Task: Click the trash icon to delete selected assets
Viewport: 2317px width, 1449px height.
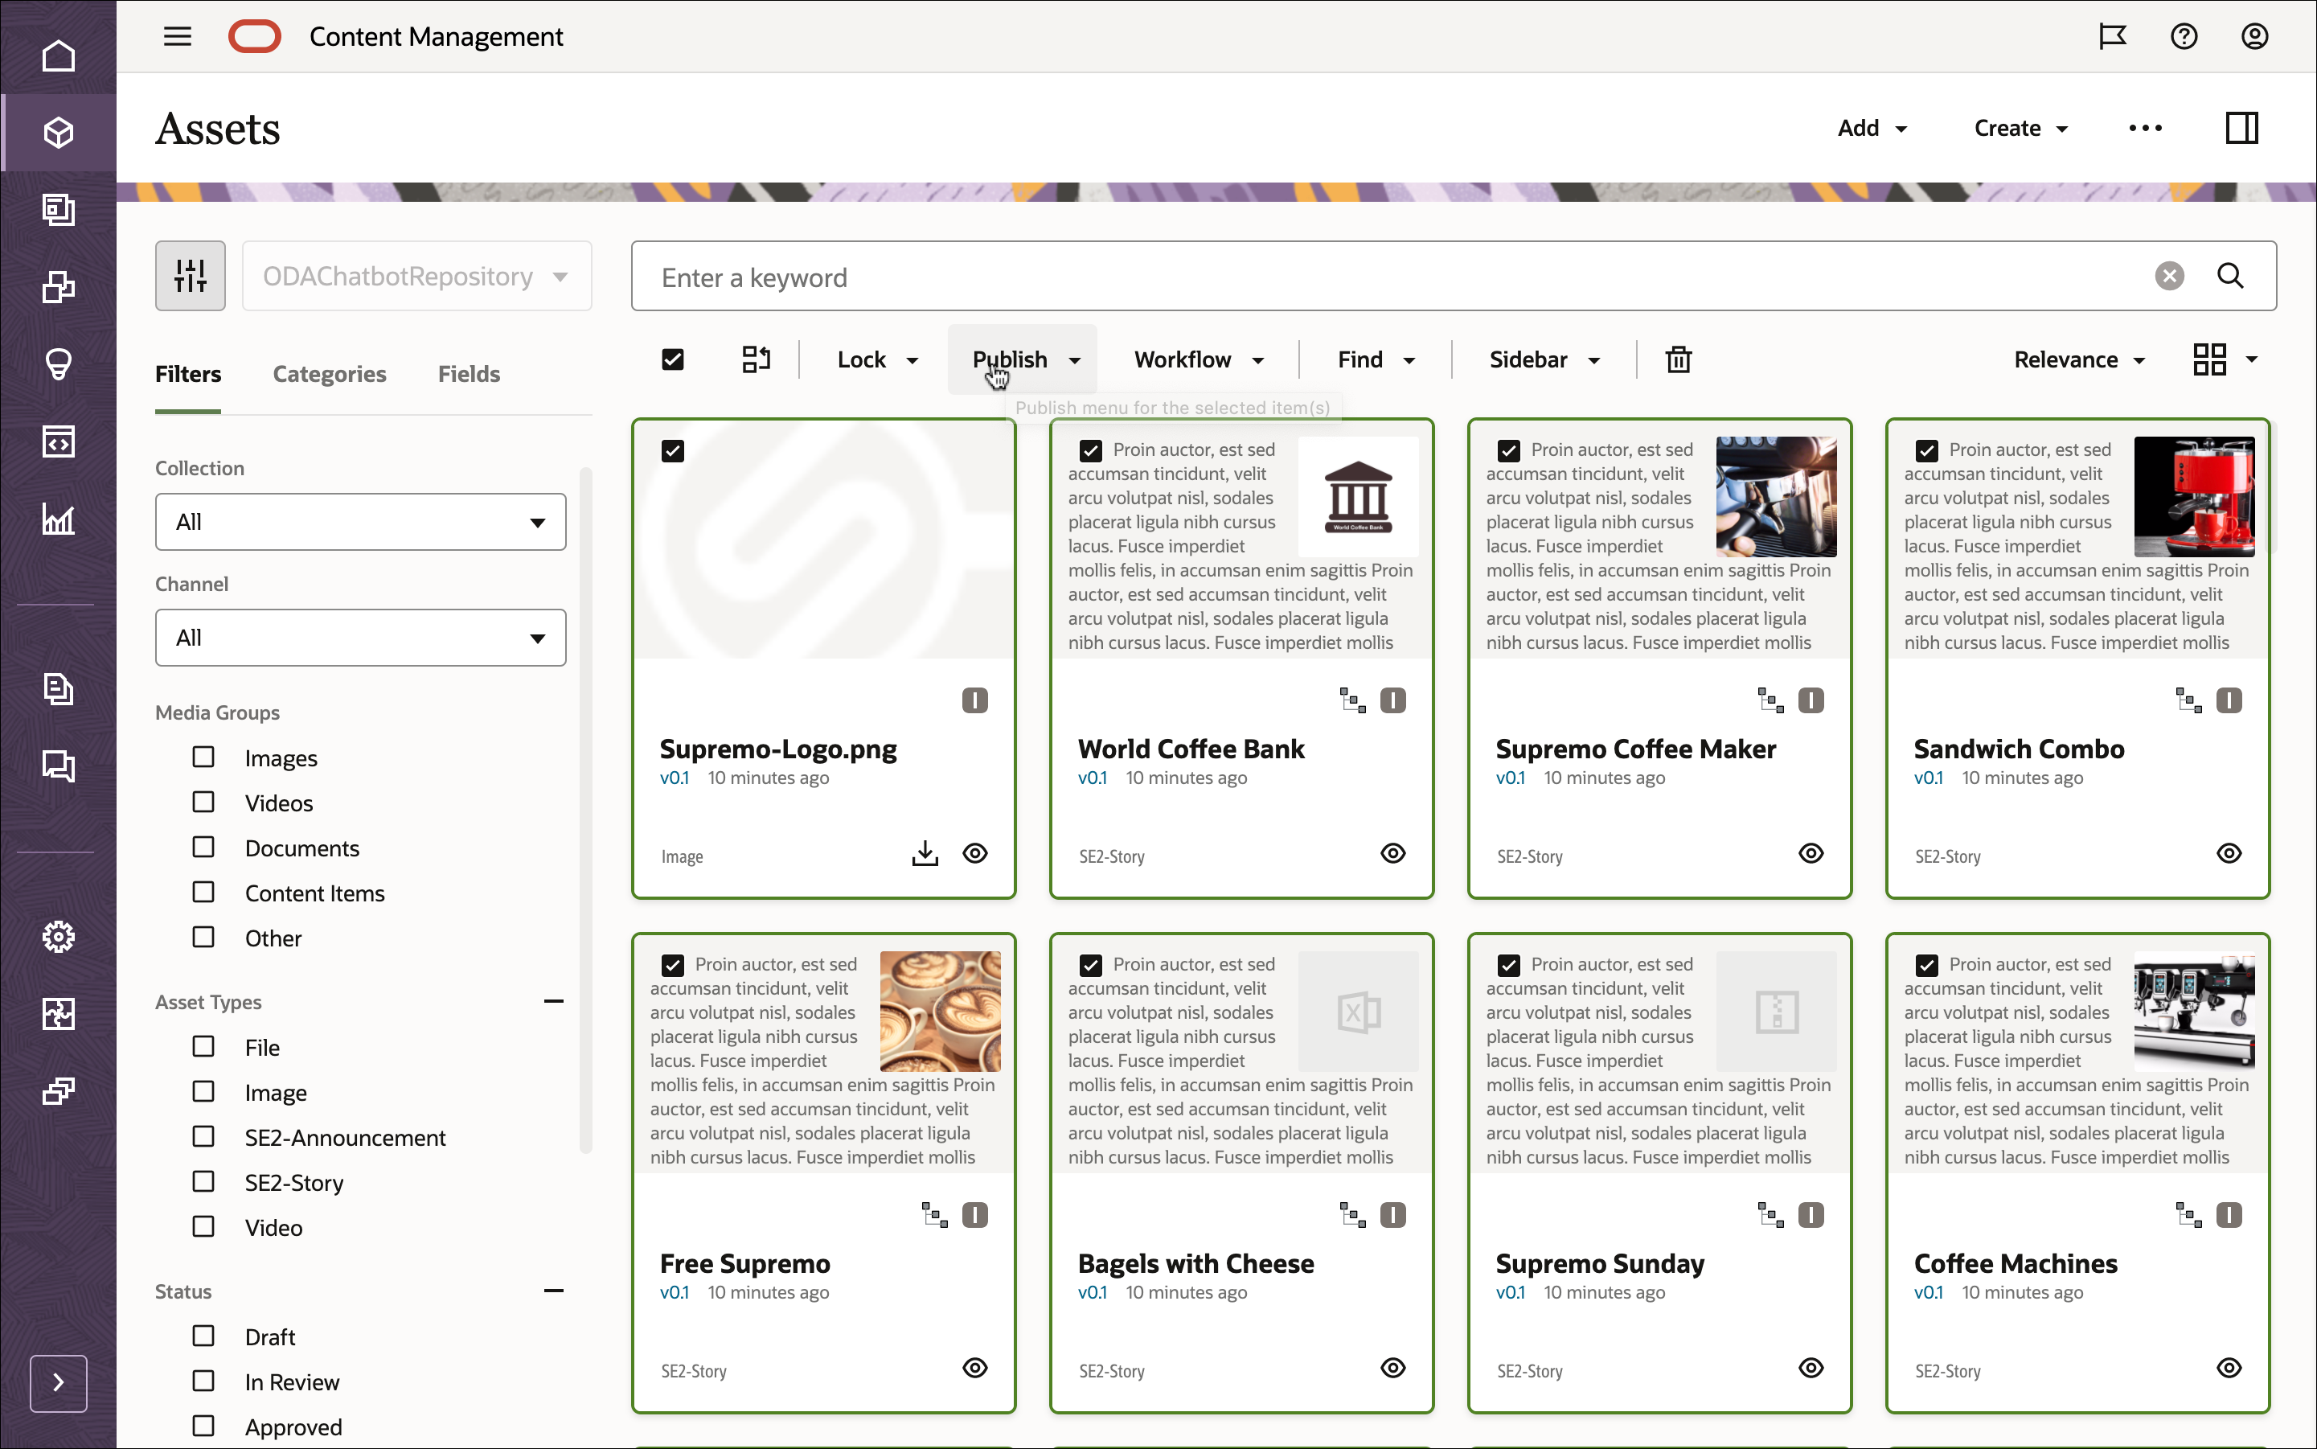Action: 1677,359
